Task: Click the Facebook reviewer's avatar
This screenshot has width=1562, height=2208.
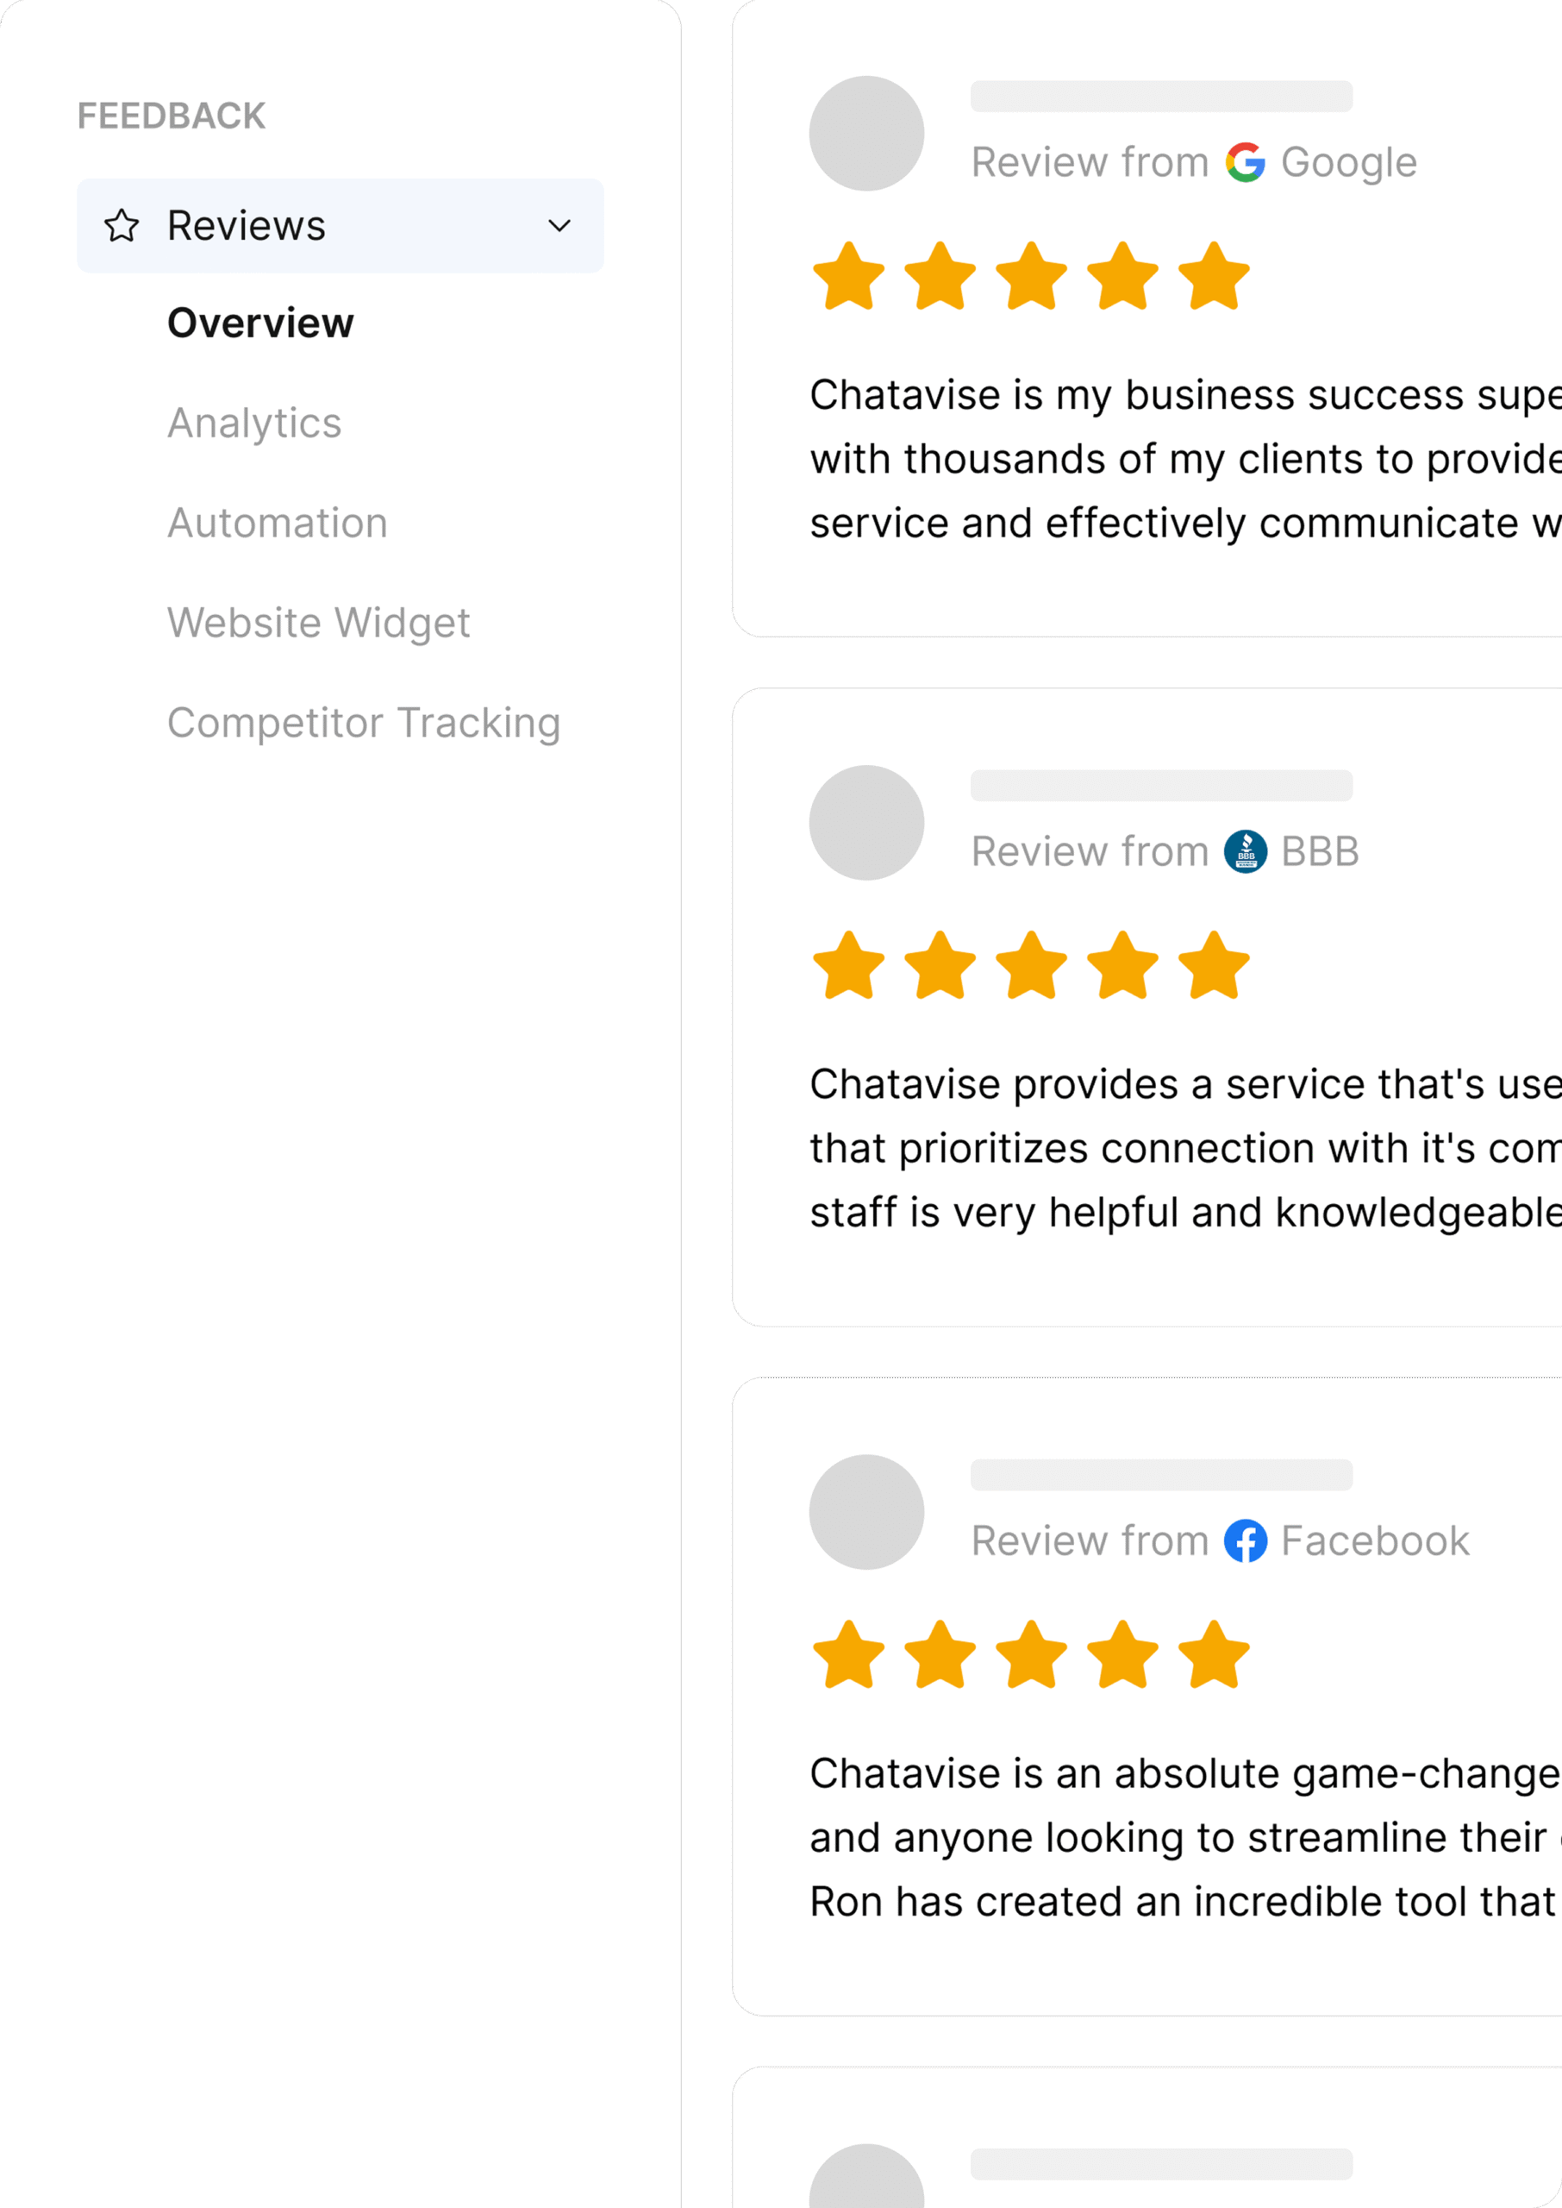Action: (x=865, y=1513)
